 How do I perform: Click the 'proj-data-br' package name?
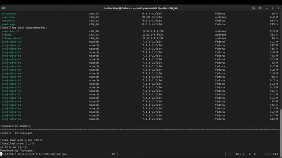(x=11, y=52)
